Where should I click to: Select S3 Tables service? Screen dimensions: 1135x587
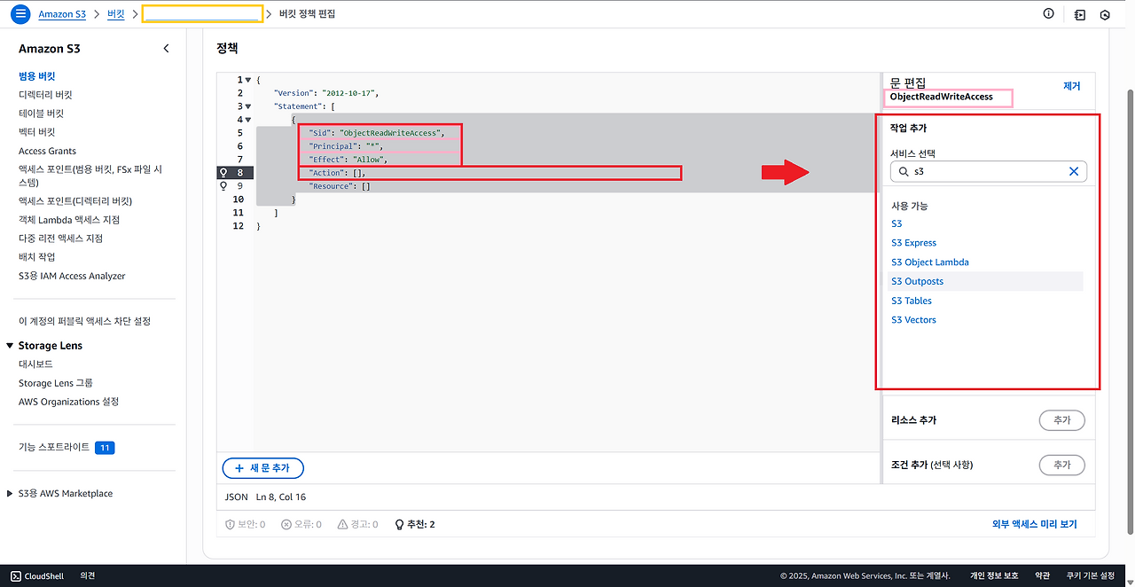click(x=911, y=301)
